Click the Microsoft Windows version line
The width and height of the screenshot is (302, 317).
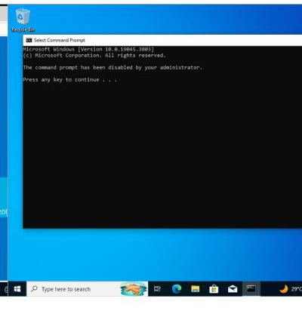tap(88, 49)
